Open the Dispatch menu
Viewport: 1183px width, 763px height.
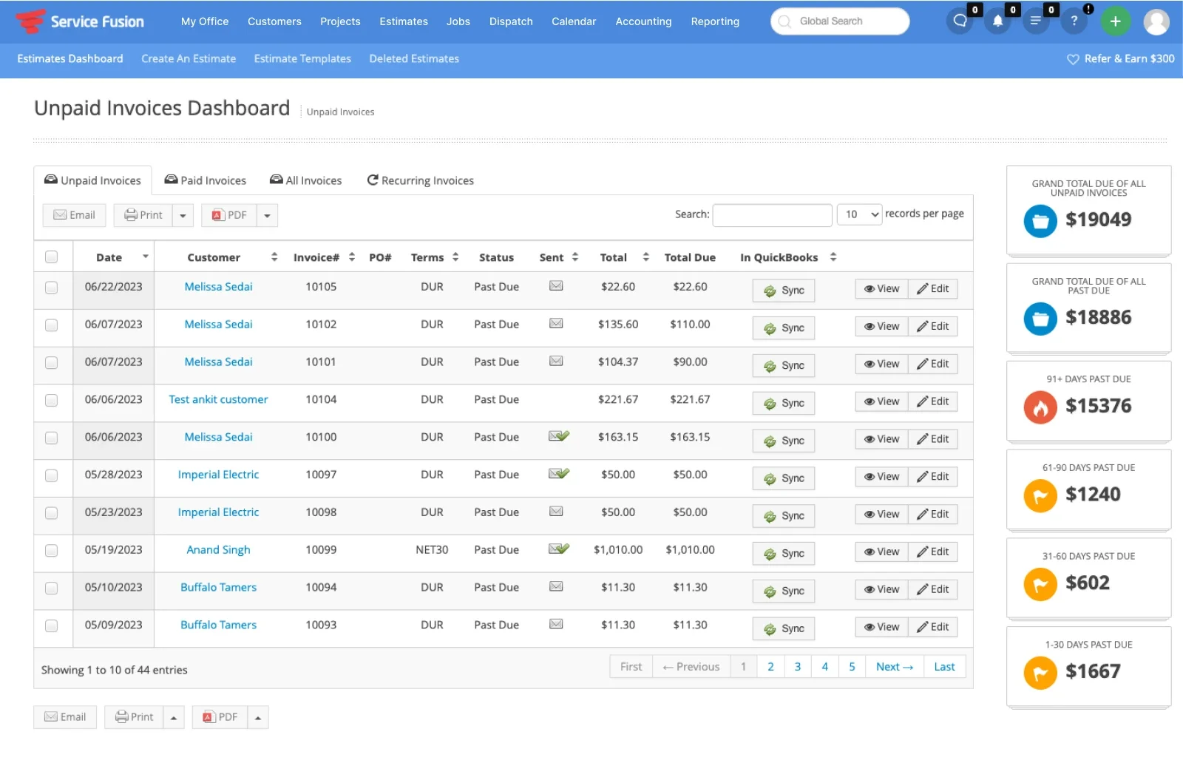511,21
